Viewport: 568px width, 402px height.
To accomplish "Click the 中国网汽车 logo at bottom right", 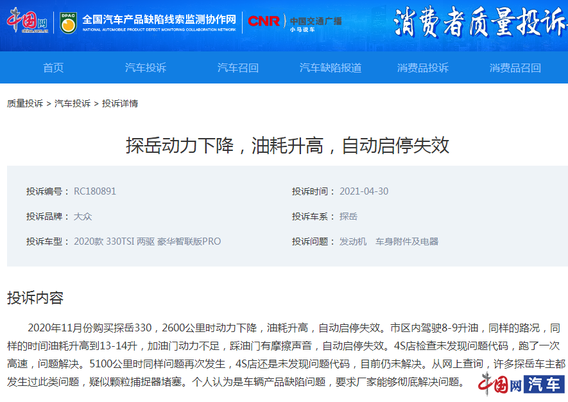I will click(521, 384).
